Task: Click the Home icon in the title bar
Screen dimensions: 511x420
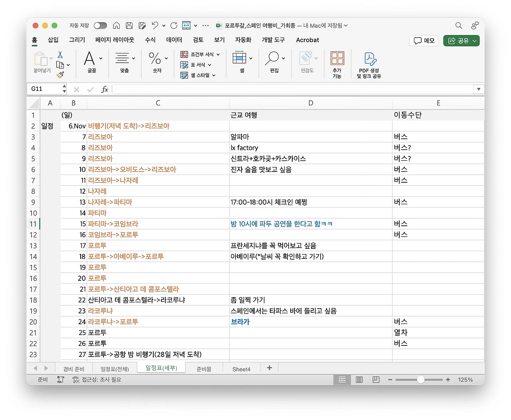Action: (x=117, y=26)
